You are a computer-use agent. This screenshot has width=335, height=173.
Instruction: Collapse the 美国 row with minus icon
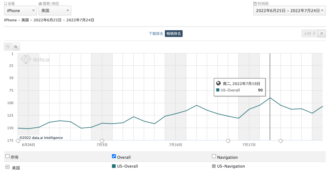click(x=8, y=167)
